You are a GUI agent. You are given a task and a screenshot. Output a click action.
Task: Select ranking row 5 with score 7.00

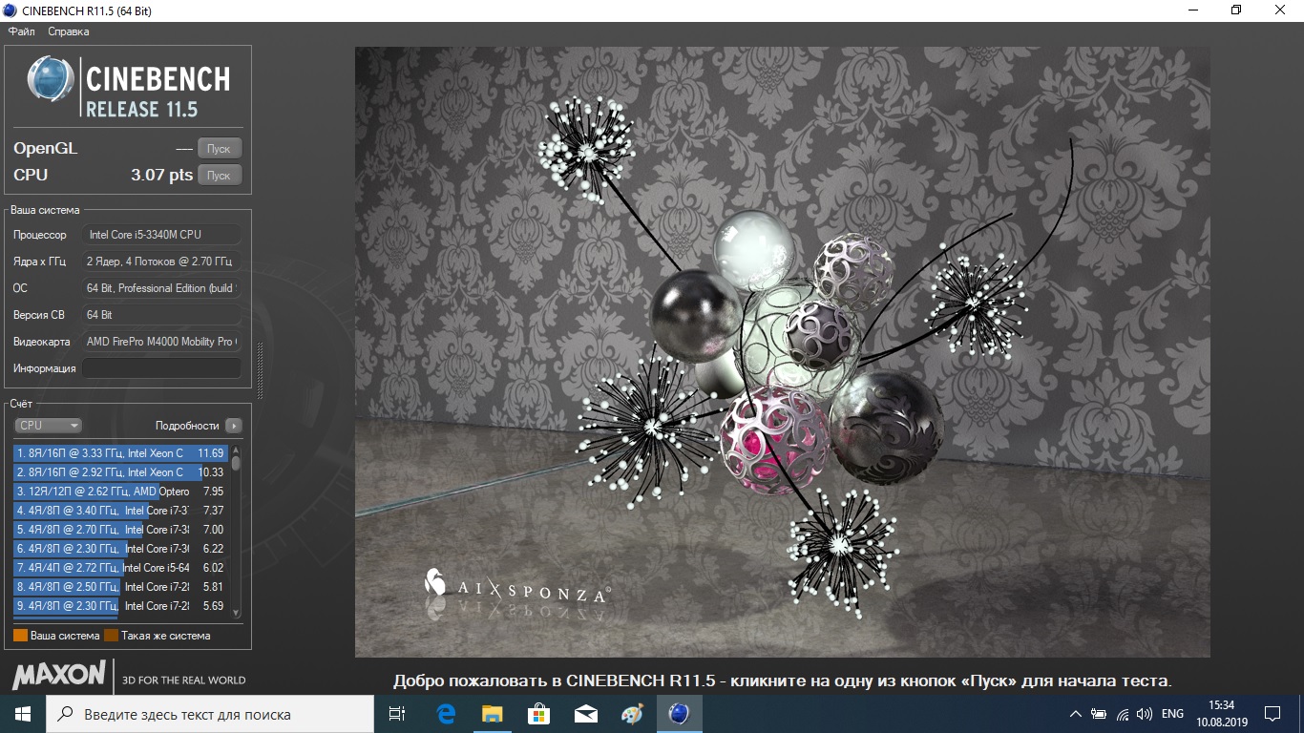(x=120, y=530)
